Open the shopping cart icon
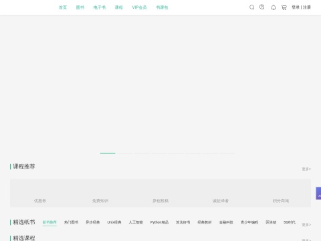 [x=284, y=7]
